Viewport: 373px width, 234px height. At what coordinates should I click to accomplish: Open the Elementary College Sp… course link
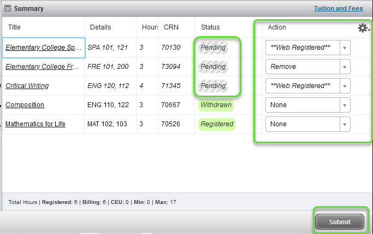[44, 48]
